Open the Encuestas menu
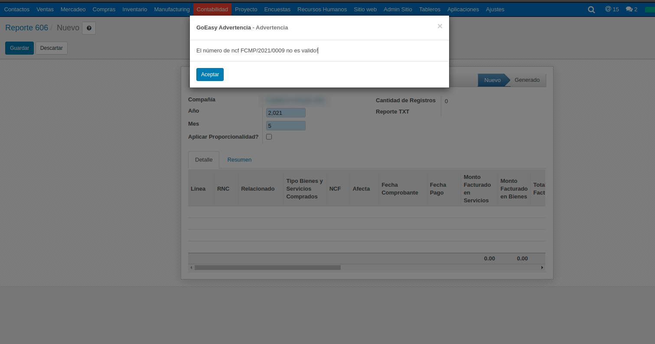655x344 pixels. (277, 9)
